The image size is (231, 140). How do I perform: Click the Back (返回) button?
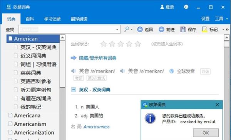click(145, 30)
